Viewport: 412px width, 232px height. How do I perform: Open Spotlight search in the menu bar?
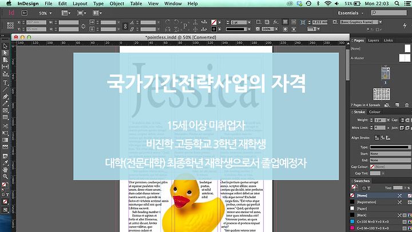pos(397,3)
